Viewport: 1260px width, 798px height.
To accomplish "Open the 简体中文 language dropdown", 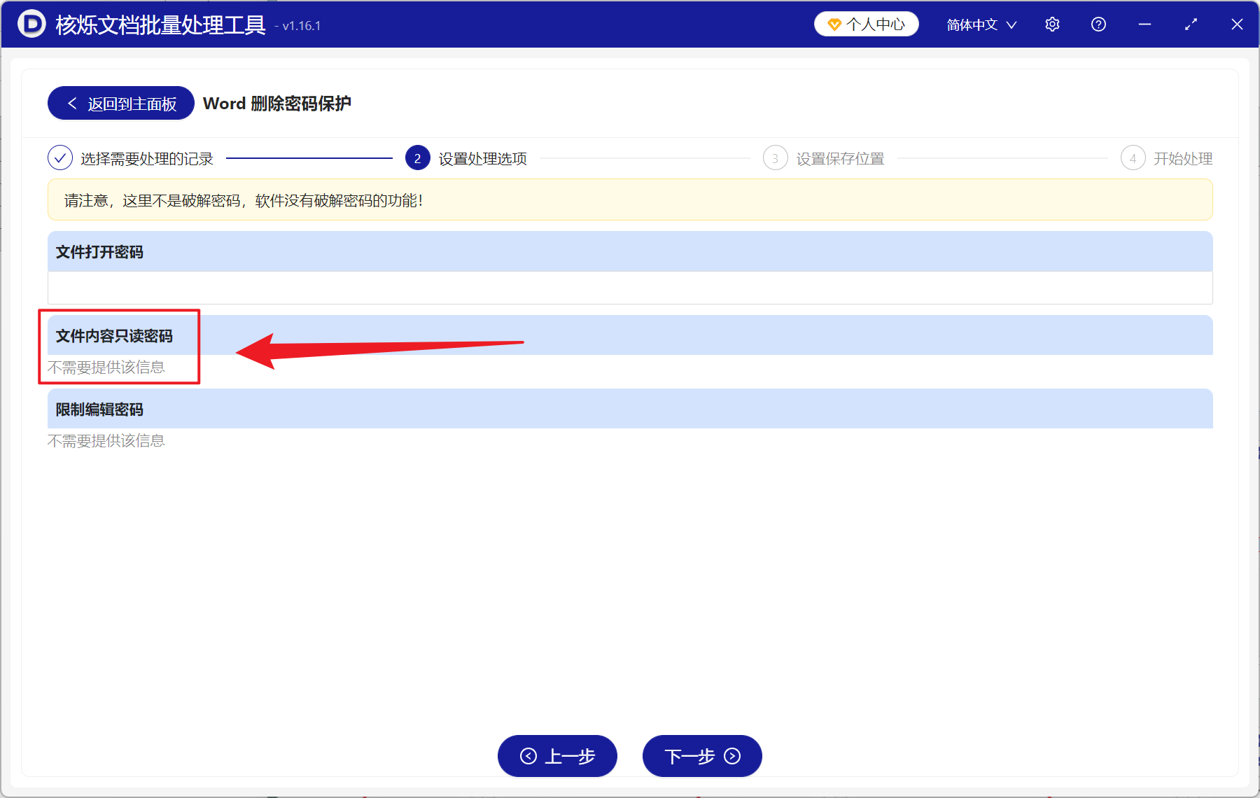I will (x=980, y=24).
